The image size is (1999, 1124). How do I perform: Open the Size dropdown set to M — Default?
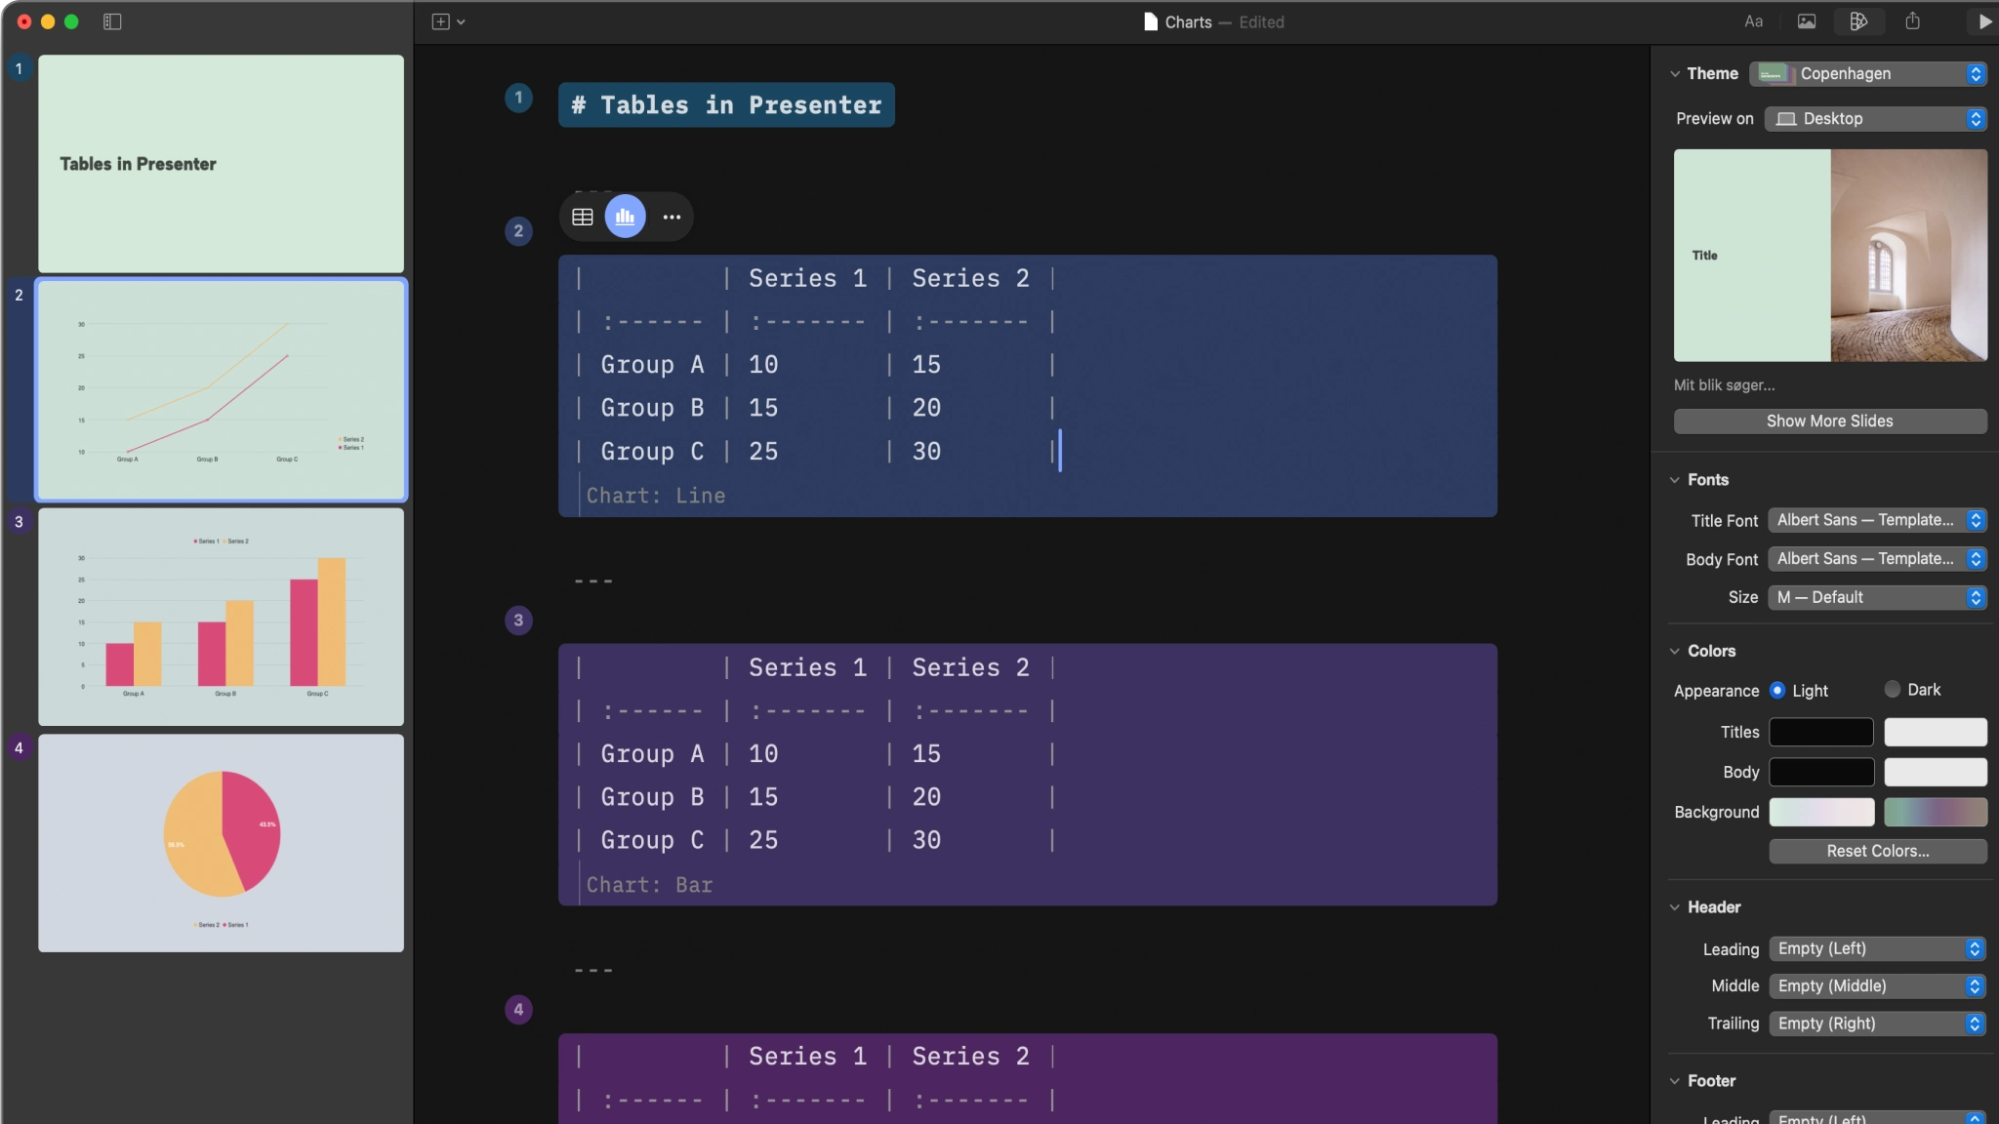(1876, 597)
